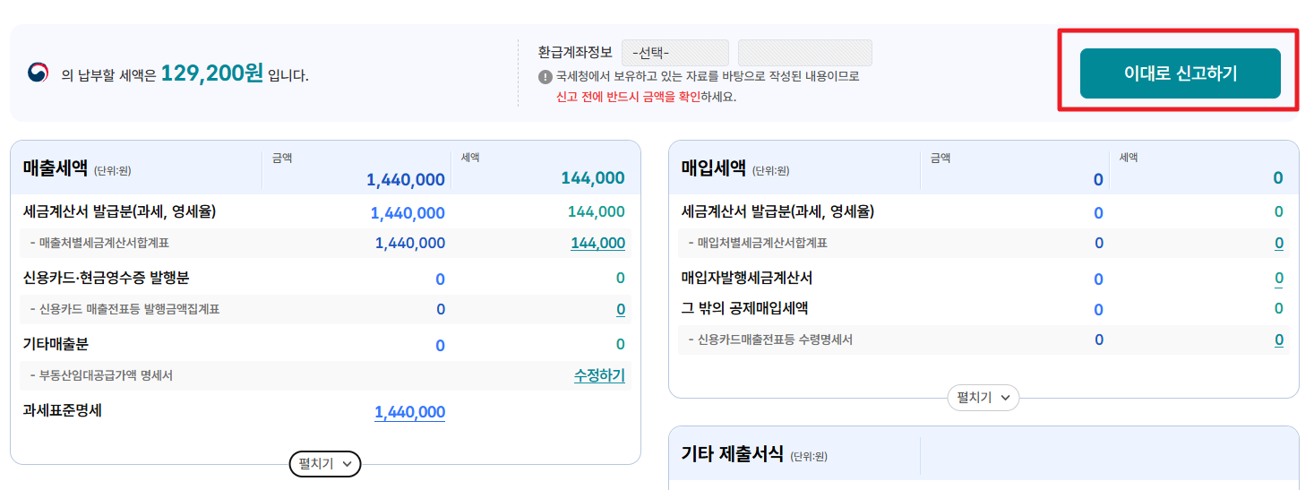Expand the 매입세액 panel with 펼치기
This screenshot has height=490, width=1314.
[983, 398]
